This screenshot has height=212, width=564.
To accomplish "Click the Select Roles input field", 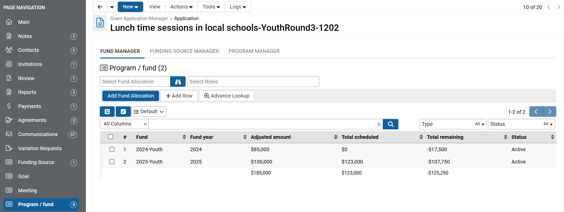I will tap(253, 82).
